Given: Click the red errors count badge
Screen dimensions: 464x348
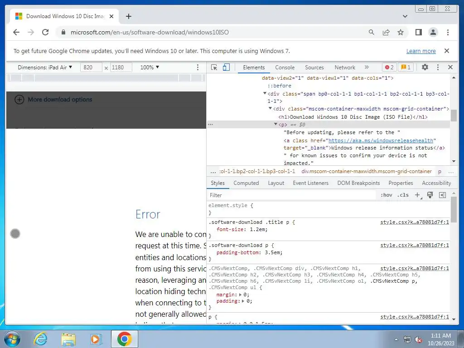Looking at the screenshot, I should click(x=389, y=68).
